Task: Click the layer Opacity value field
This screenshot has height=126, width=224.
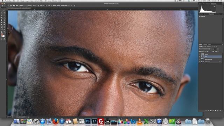Action: point(216,49)
